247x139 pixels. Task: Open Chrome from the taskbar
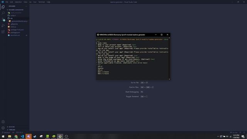[x=16, y=136]
